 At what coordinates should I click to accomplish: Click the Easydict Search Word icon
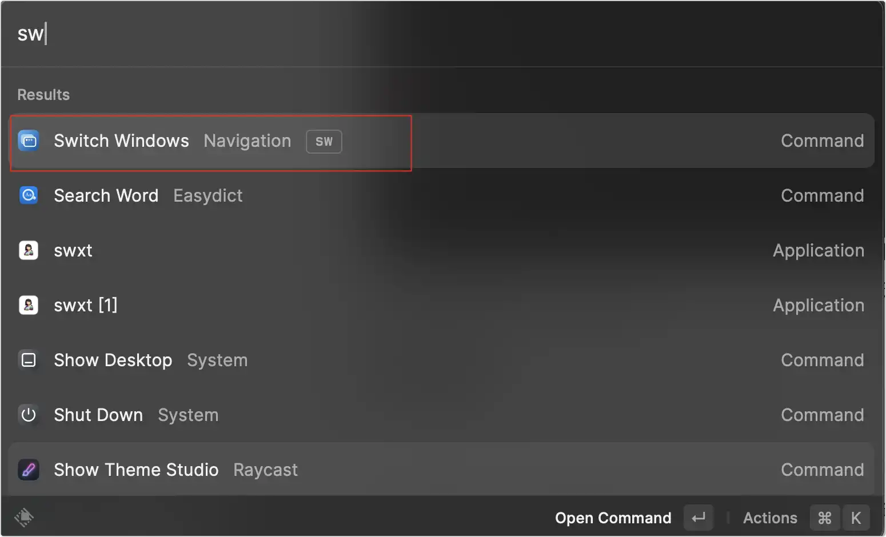tap(29, 195)
